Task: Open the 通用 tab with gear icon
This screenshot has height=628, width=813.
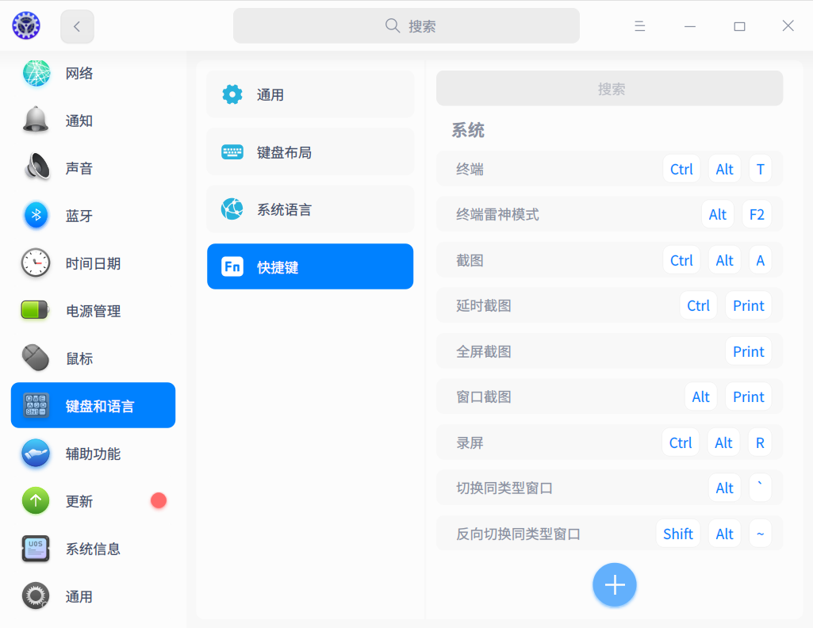Action: click(310, 94)
